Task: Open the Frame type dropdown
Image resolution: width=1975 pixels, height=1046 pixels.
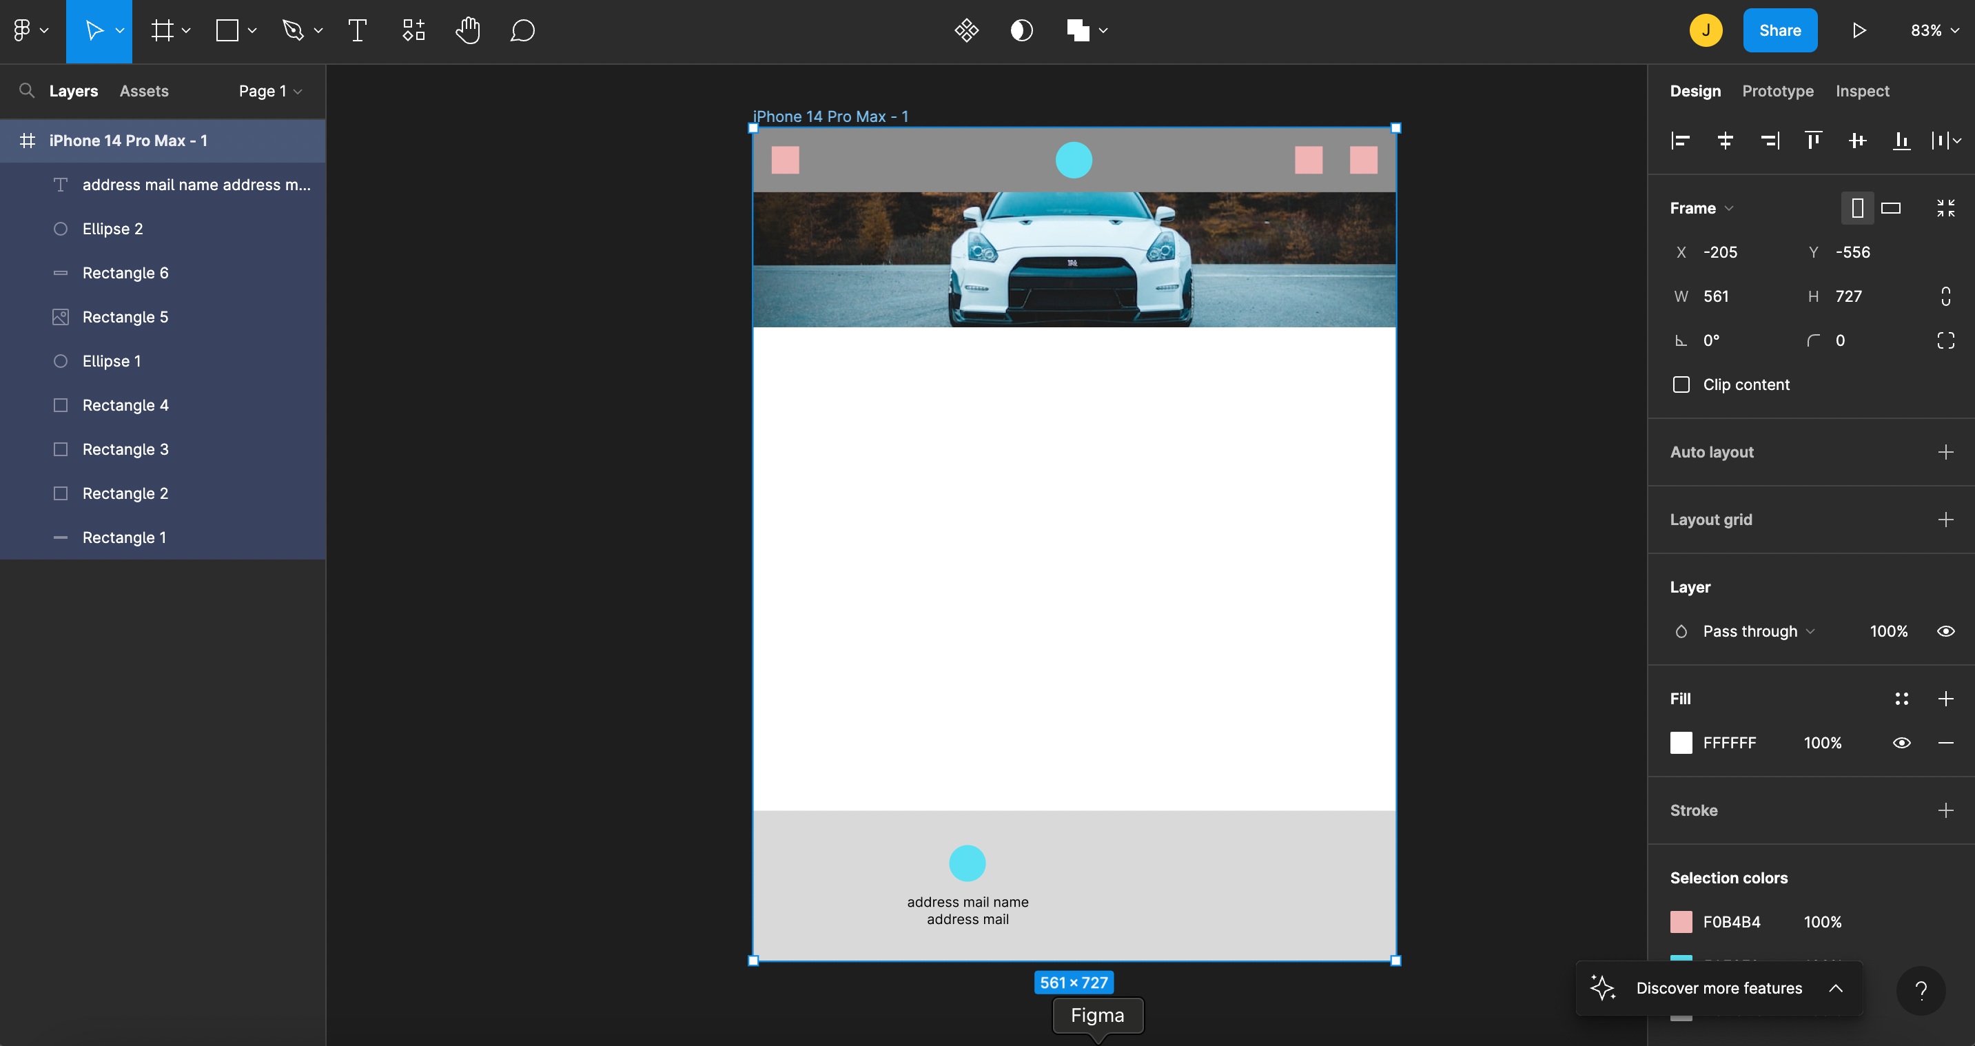Action: pyautogui.click(x=1701, y=208)
